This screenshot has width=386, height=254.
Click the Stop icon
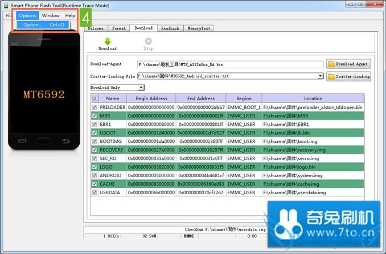(x=148, y=41)
